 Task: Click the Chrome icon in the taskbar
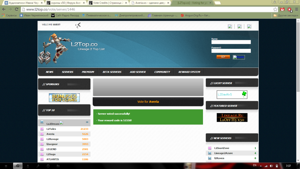coord(18,166)
